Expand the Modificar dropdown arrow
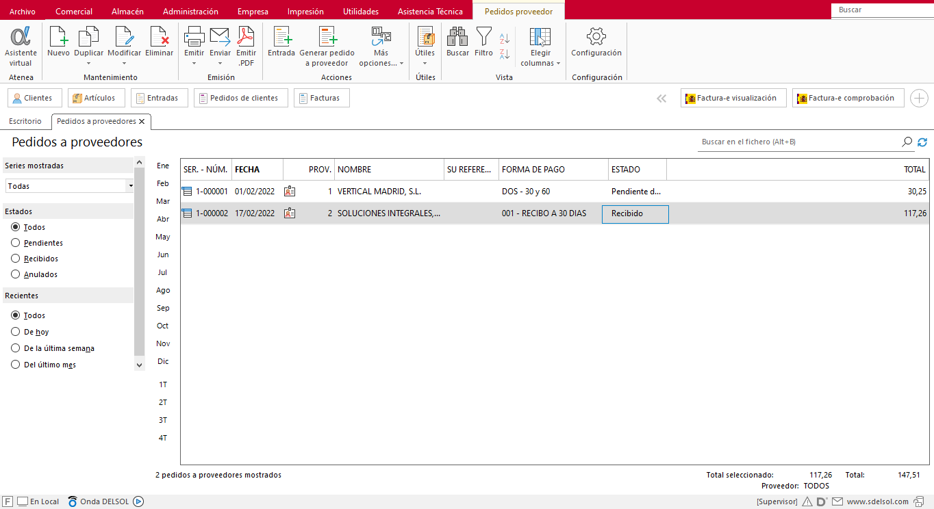934x509 pixels. [124, 64]
